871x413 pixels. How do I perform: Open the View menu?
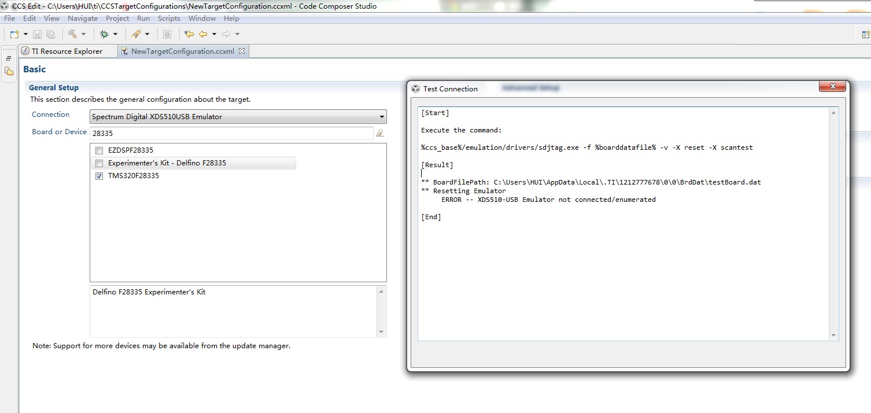(x=51, y=19)
